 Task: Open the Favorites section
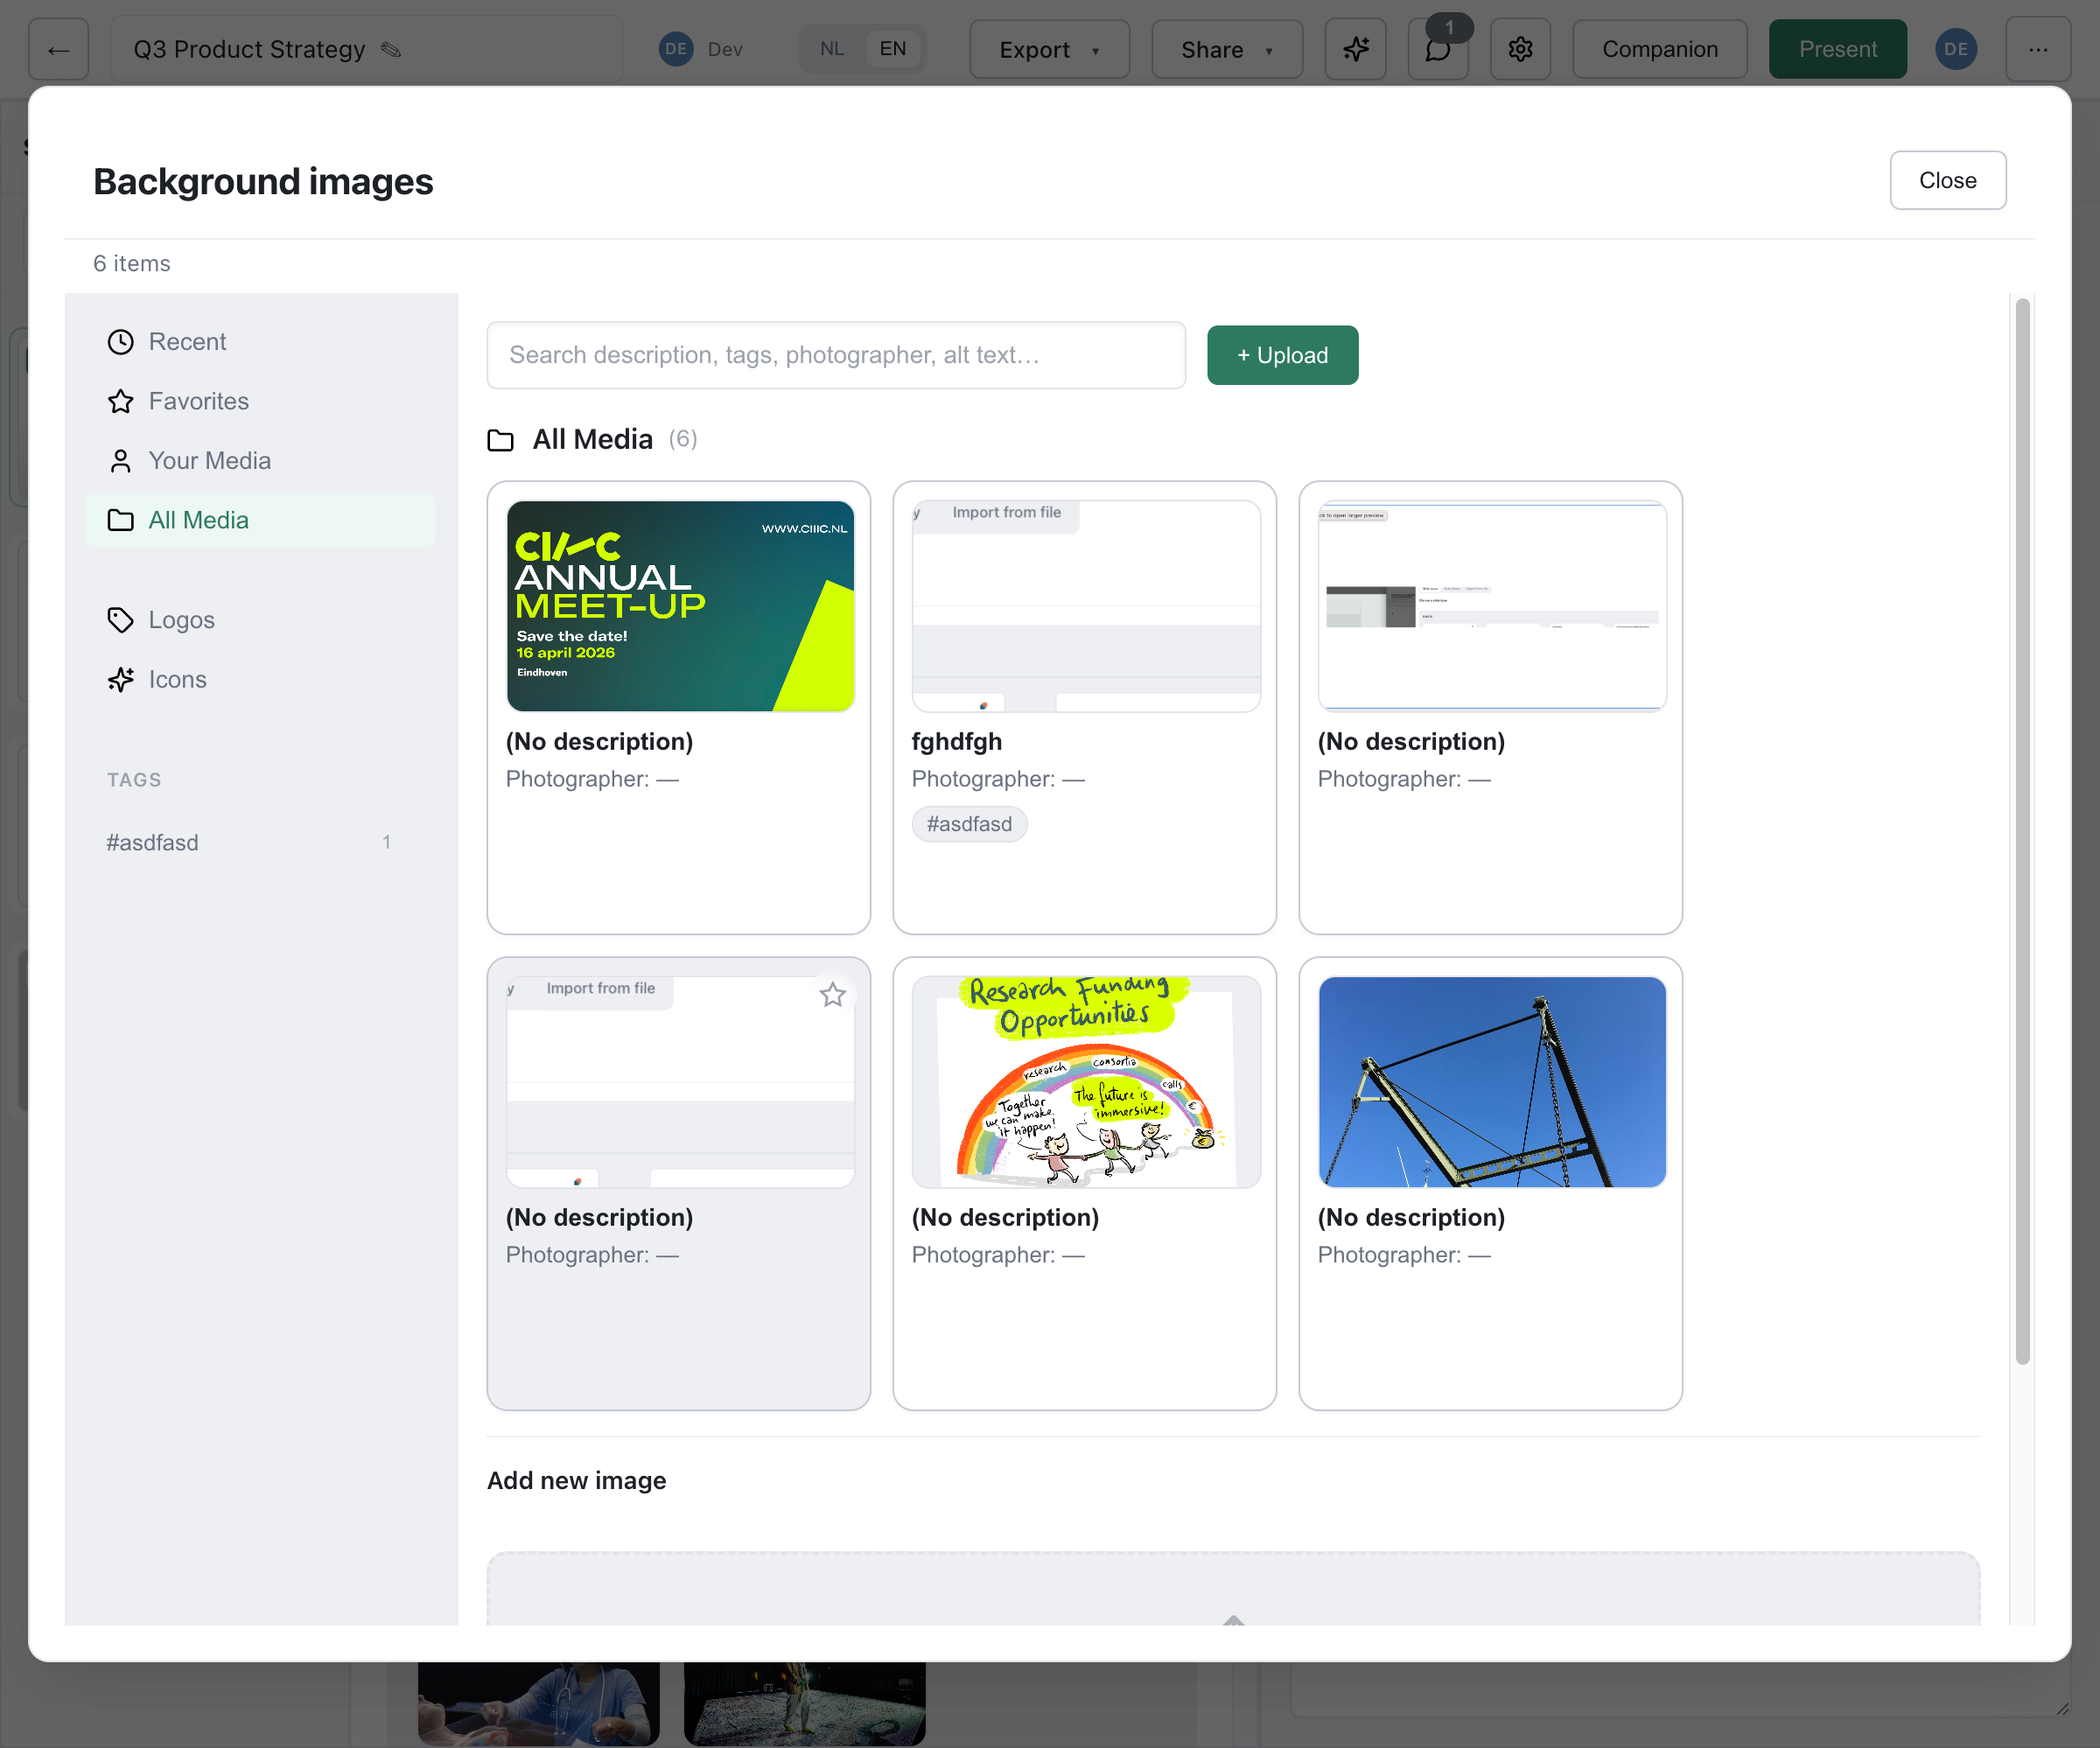(260, 401)
